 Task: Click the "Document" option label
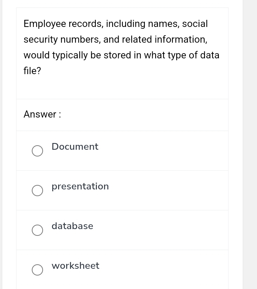tap(75, 147)
